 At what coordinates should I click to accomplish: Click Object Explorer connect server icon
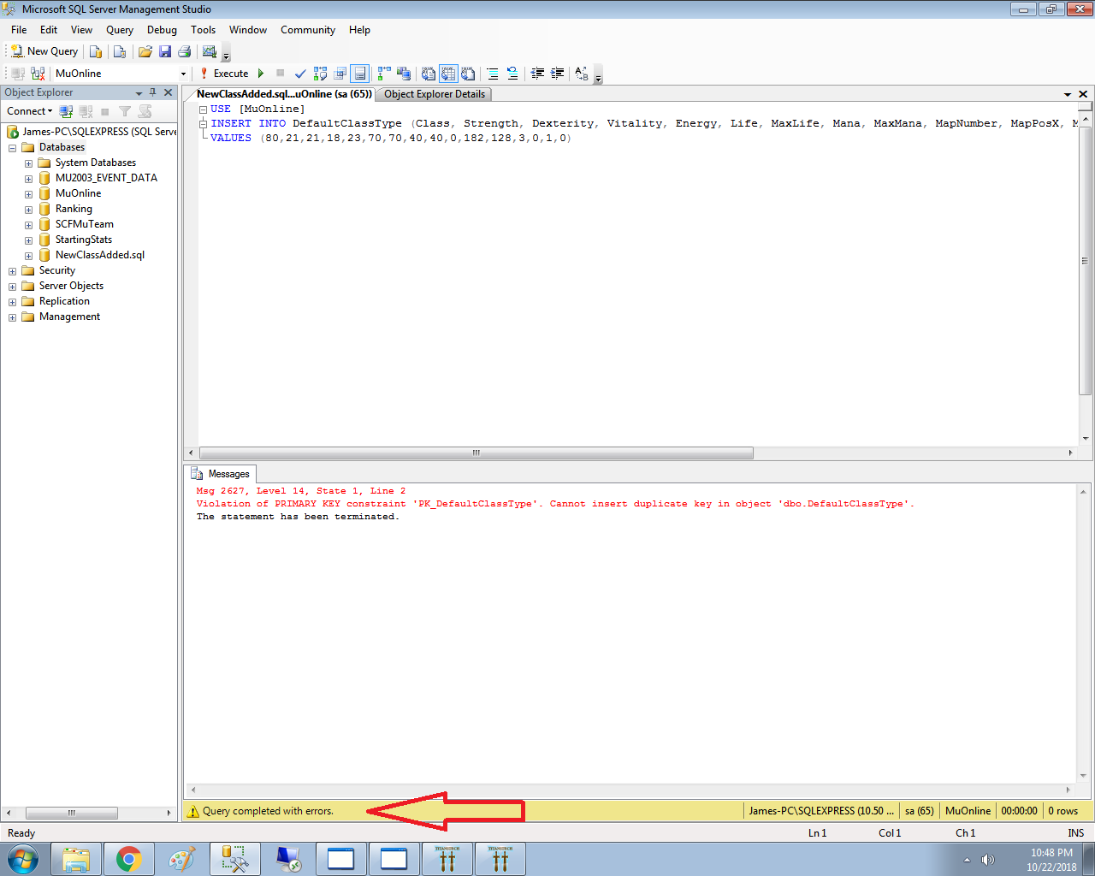[66, 111]
